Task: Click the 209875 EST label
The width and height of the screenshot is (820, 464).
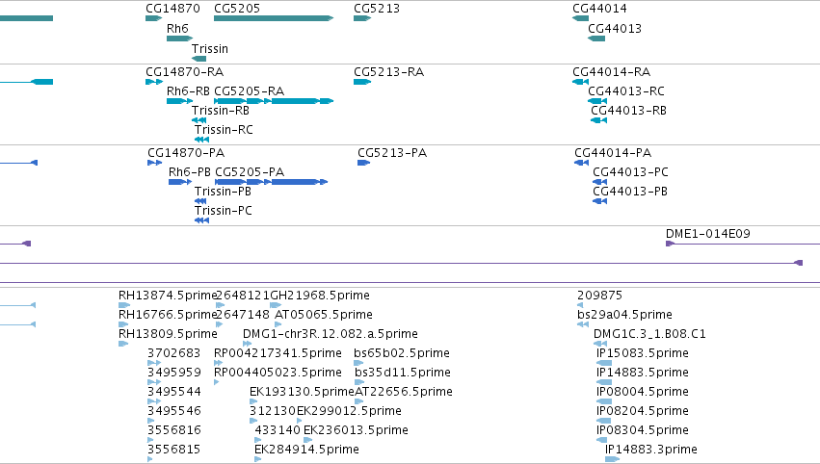Action: [600, 296]
